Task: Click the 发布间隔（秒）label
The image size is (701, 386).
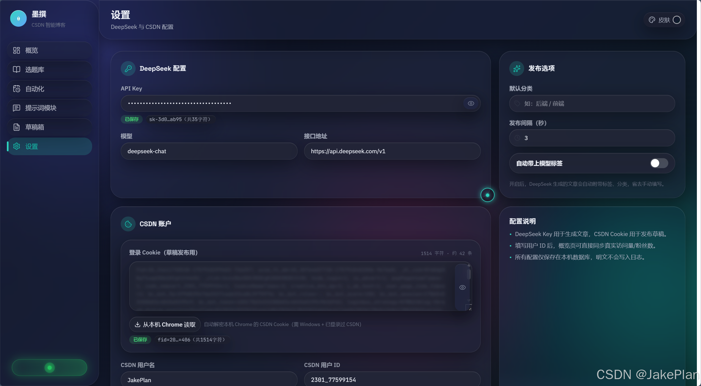Action: coord(528,123)
